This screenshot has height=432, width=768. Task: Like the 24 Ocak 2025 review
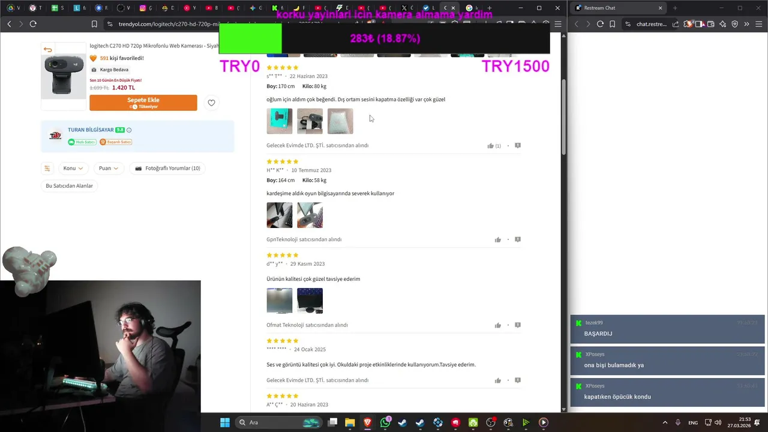[x=497, y=380]
